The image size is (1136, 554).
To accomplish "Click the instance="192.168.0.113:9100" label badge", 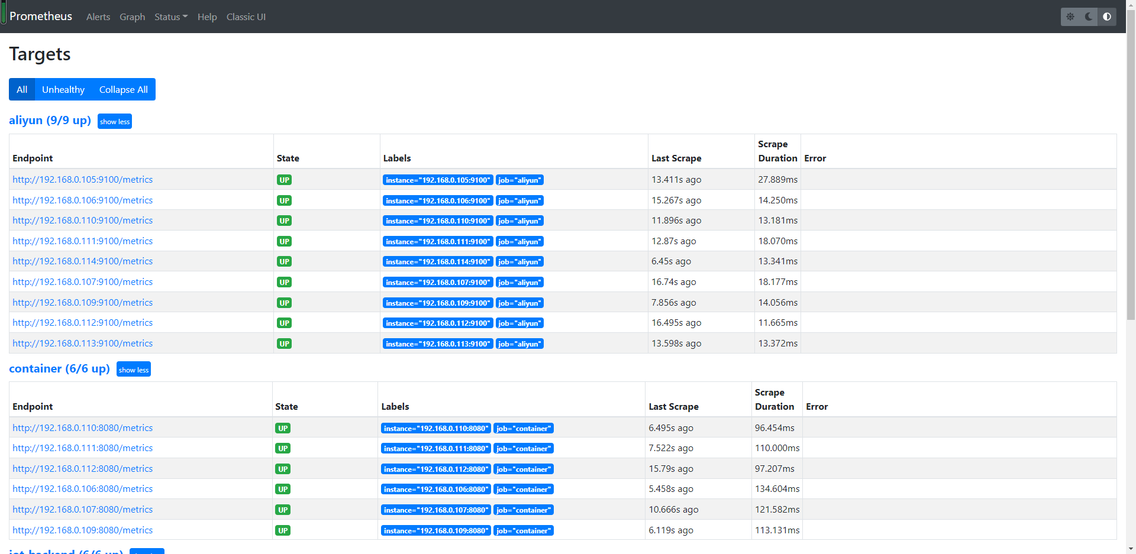I will click(x=438, y=344).
